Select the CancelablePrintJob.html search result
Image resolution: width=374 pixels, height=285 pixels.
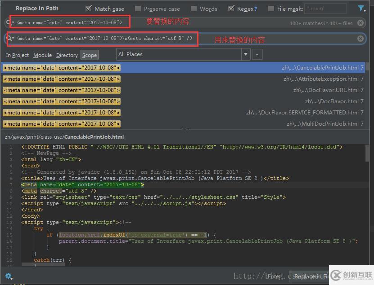tap(180, 67)
